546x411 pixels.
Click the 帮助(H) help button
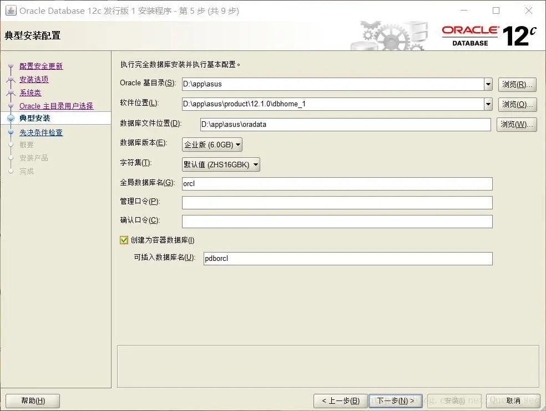33,401
